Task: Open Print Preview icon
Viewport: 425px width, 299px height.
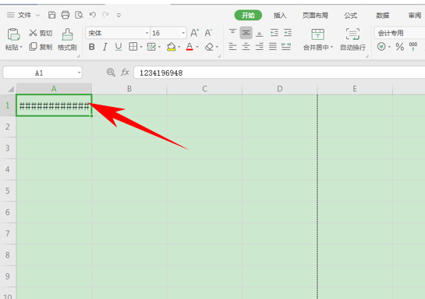Action: [79, 15]
